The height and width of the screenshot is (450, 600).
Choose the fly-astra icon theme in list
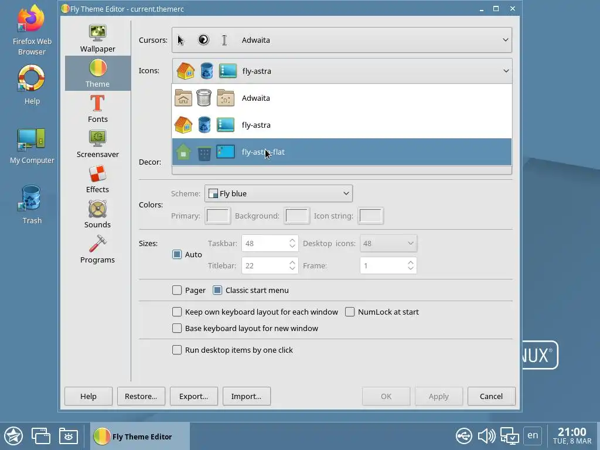[342, 125]
